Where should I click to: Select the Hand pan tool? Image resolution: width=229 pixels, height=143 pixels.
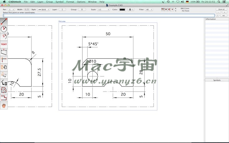[x=4, y=106]
